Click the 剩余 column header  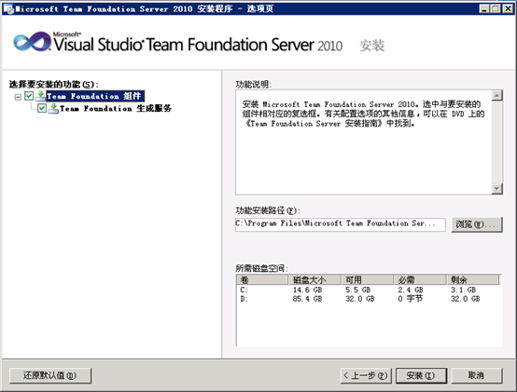473,280
